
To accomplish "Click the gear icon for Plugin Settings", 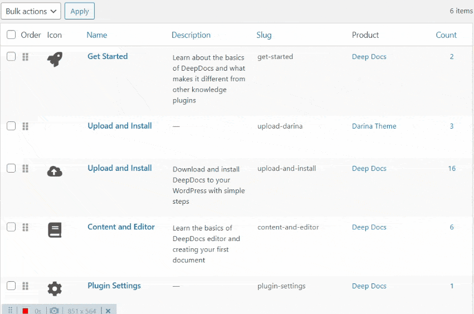I will click(55, 288).
